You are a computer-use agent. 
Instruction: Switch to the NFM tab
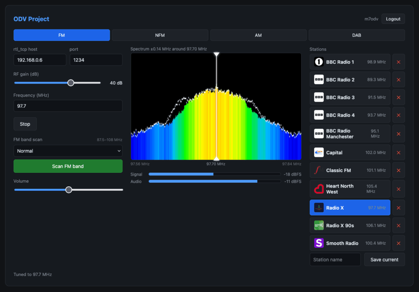160,35
